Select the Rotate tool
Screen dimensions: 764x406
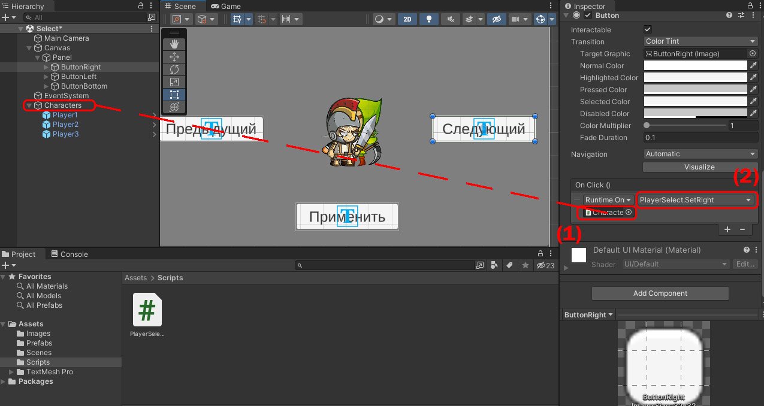tap(174, 69)
